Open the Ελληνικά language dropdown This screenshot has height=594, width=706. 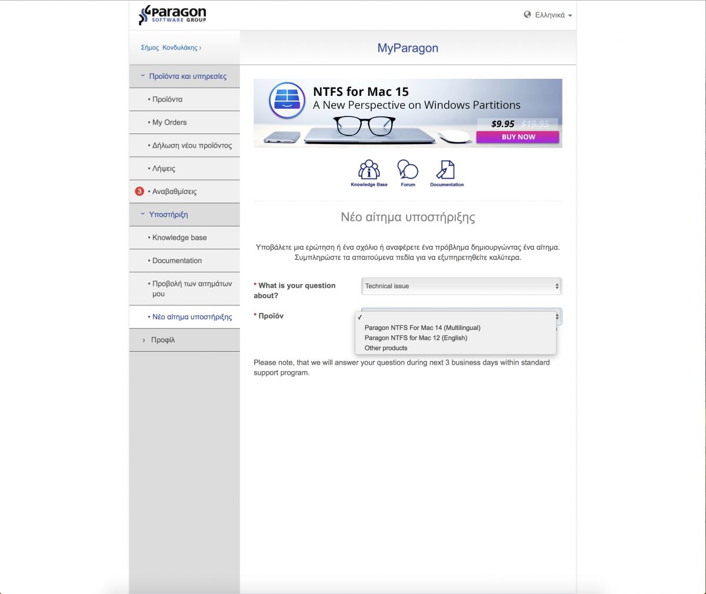[x=553, y=15]
